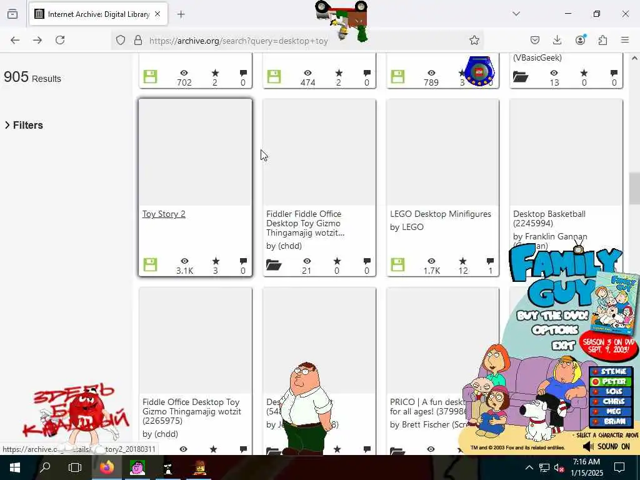
Task: Select Lois in Family Guy character list
Action: (611, 391)
